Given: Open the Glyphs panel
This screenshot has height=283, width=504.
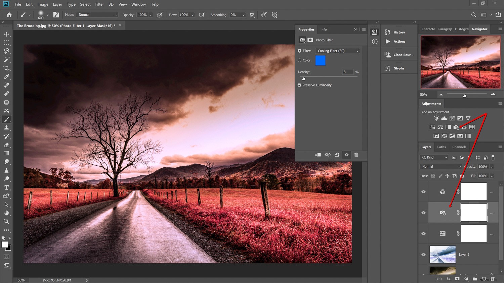Looking at the screenshot, I should (x=398, y=68).
